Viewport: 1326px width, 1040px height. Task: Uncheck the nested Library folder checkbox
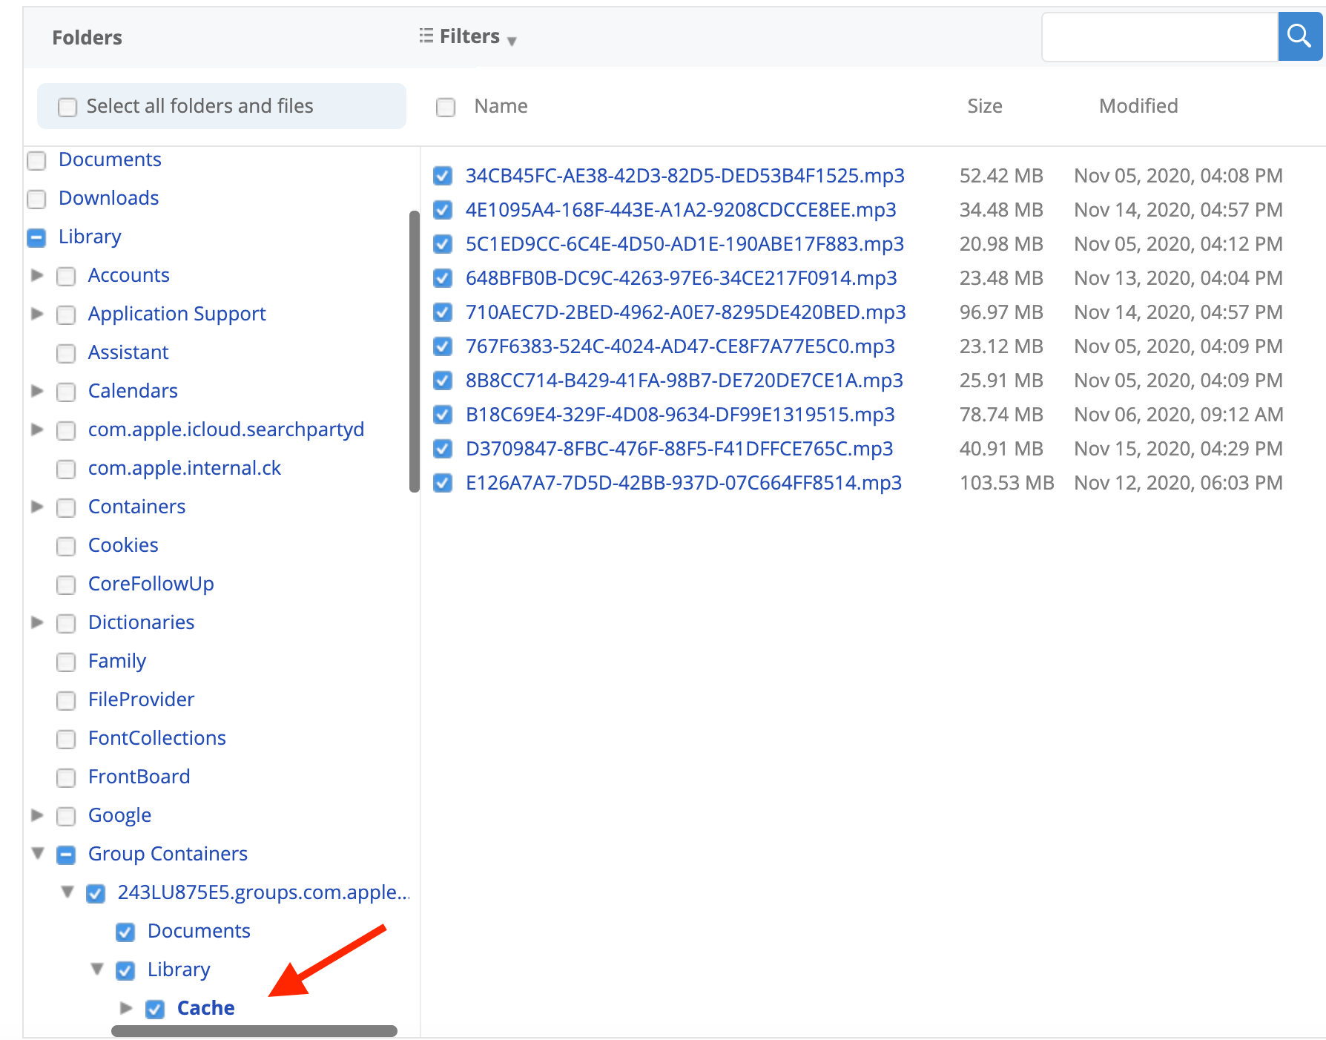point(125,970)
